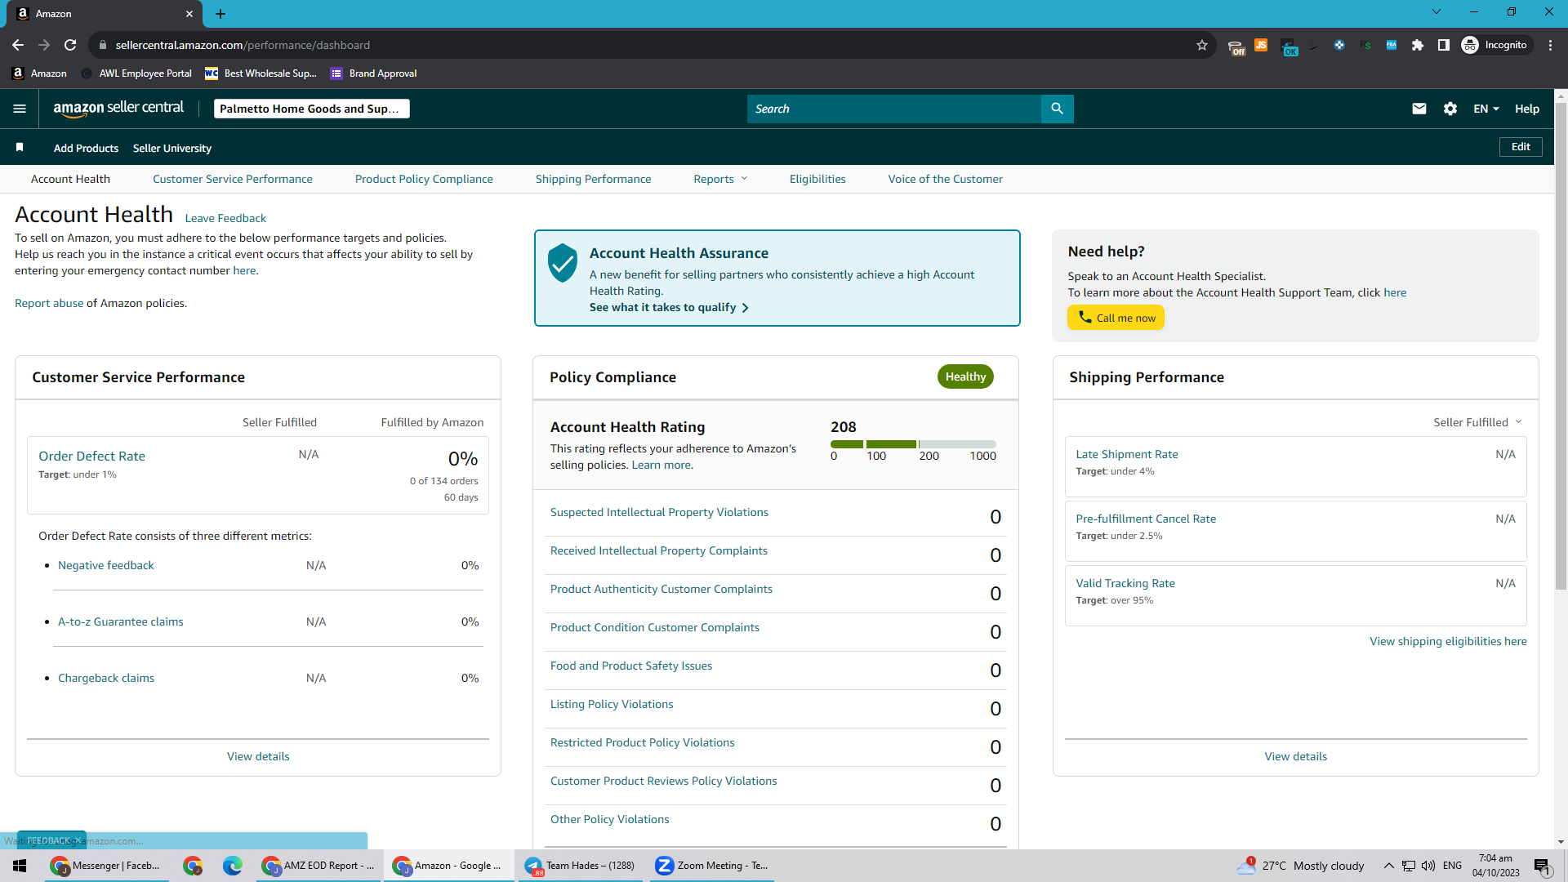Open Microsoft Edge from the taskbar

[233, 866]
